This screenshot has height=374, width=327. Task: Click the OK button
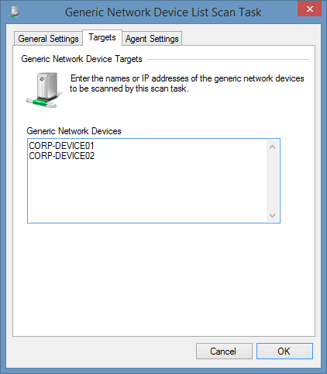(284, 351)
